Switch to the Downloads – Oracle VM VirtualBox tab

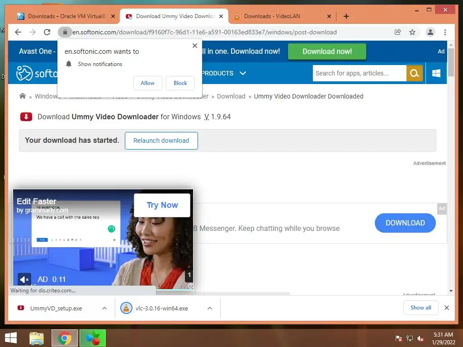[65, 16]
